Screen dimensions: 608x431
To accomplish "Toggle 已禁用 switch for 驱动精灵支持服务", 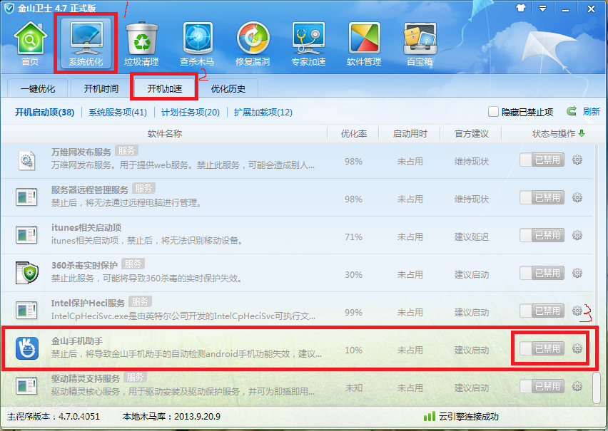I will pyautogui.click(x=542, y=386).
